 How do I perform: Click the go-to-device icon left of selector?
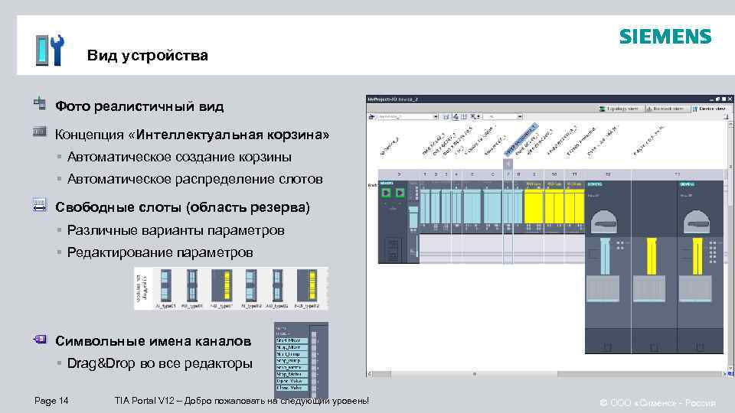[x=371, y=116]
